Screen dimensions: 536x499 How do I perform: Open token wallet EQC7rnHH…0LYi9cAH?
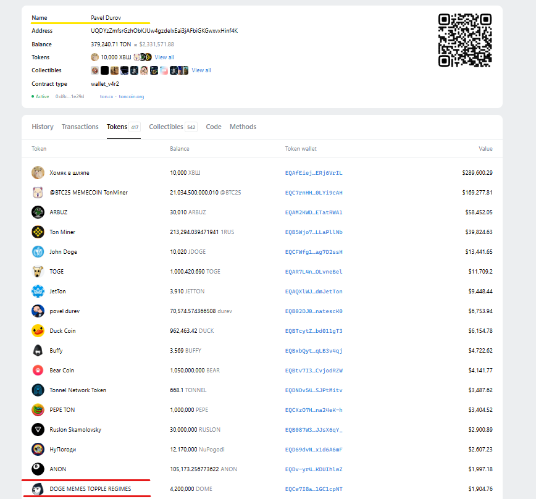click(314, 193)
